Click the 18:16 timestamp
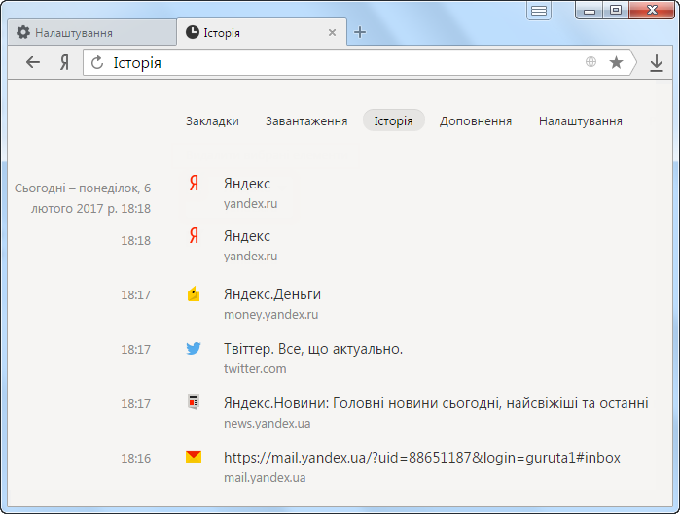The image size is (680, 514). coord(136,459)
